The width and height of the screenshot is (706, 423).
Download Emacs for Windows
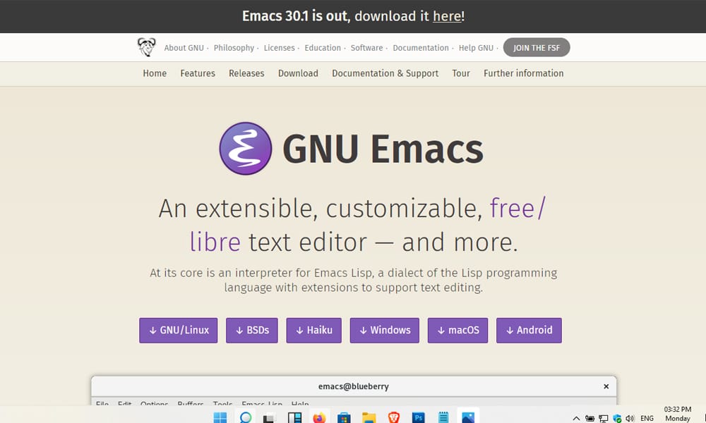(x=384, y=330)
